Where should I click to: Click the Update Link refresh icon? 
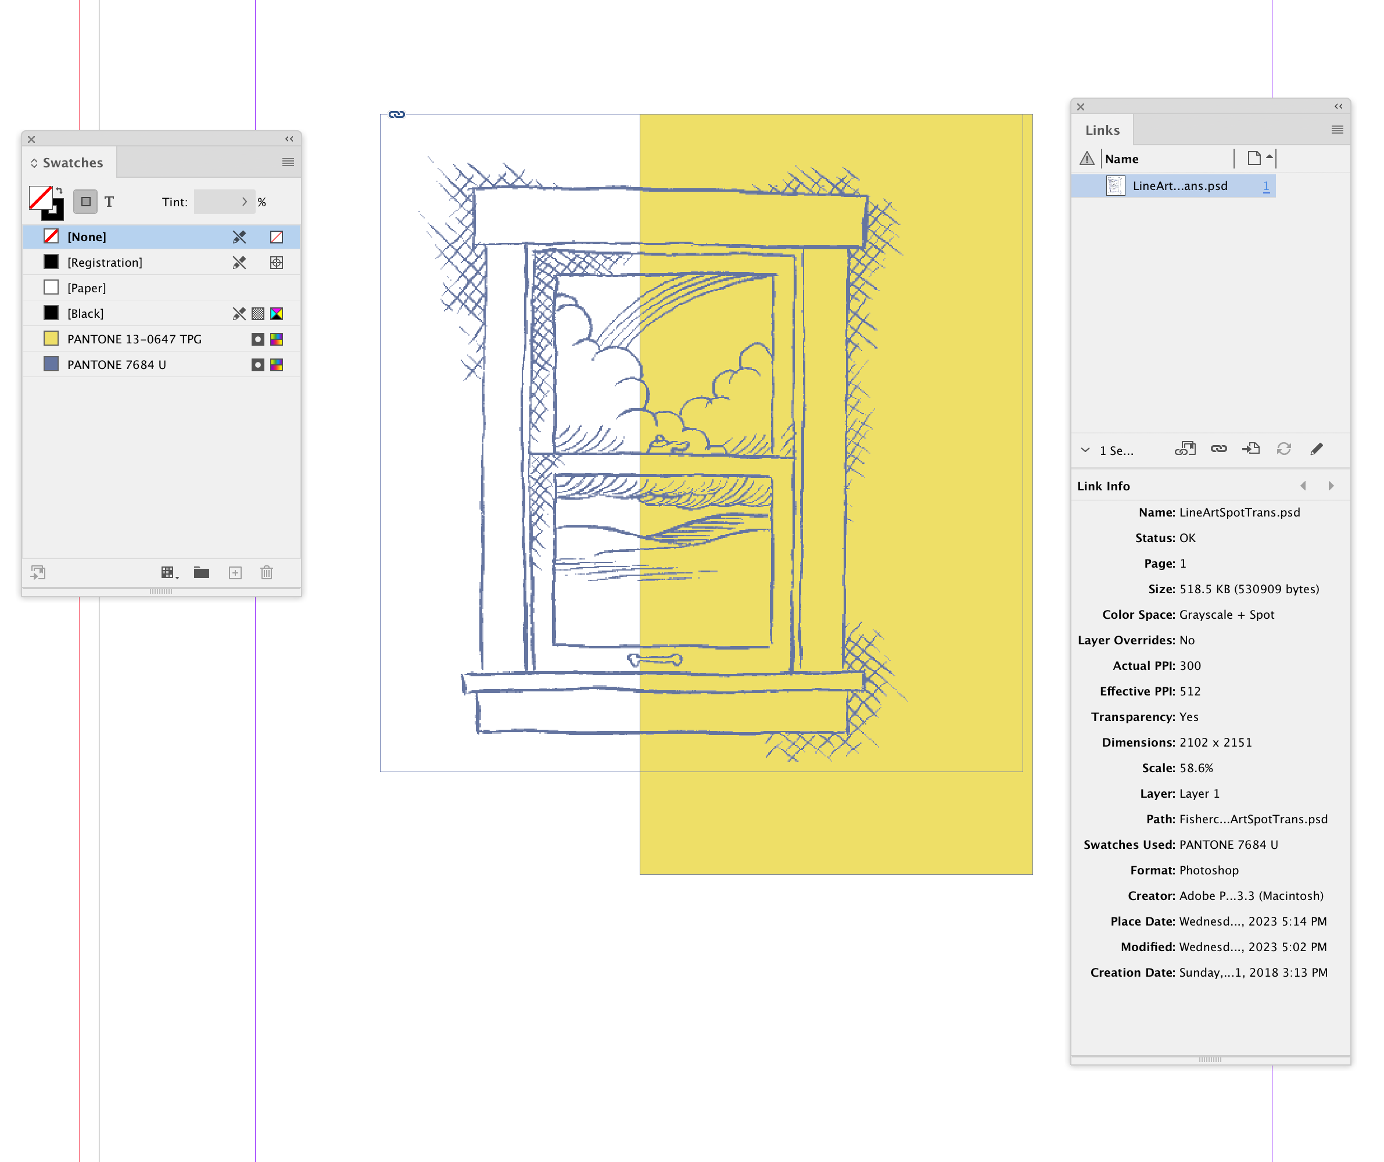pyautogui.click(x=1284, y=449)
